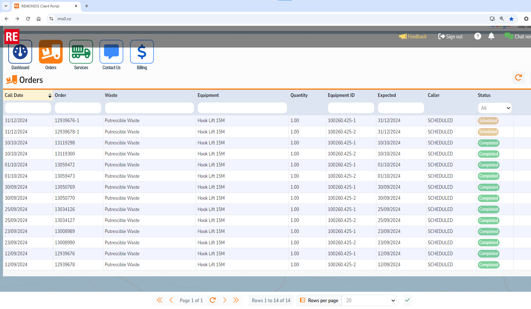Refresh orders with the orange reload icon near the Orders title
The height and width of the screenshot is (309, 531).
click(x=519, y=78)
